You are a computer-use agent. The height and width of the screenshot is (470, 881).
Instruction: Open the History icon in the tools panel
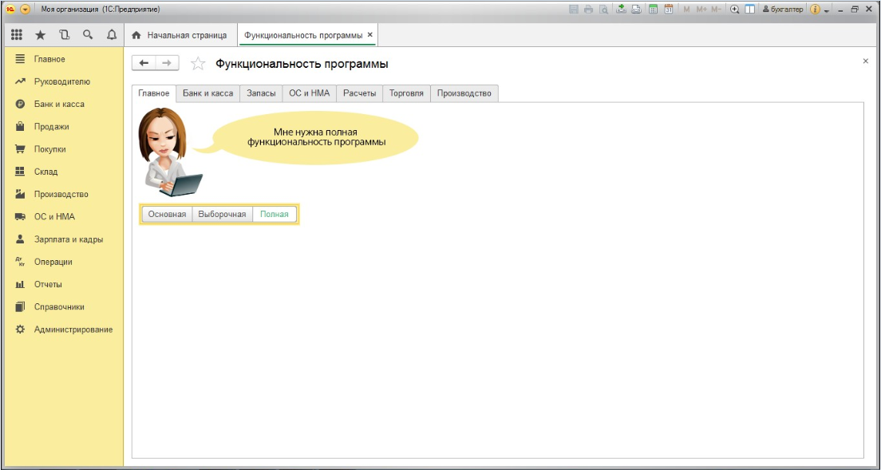(64, 35)
